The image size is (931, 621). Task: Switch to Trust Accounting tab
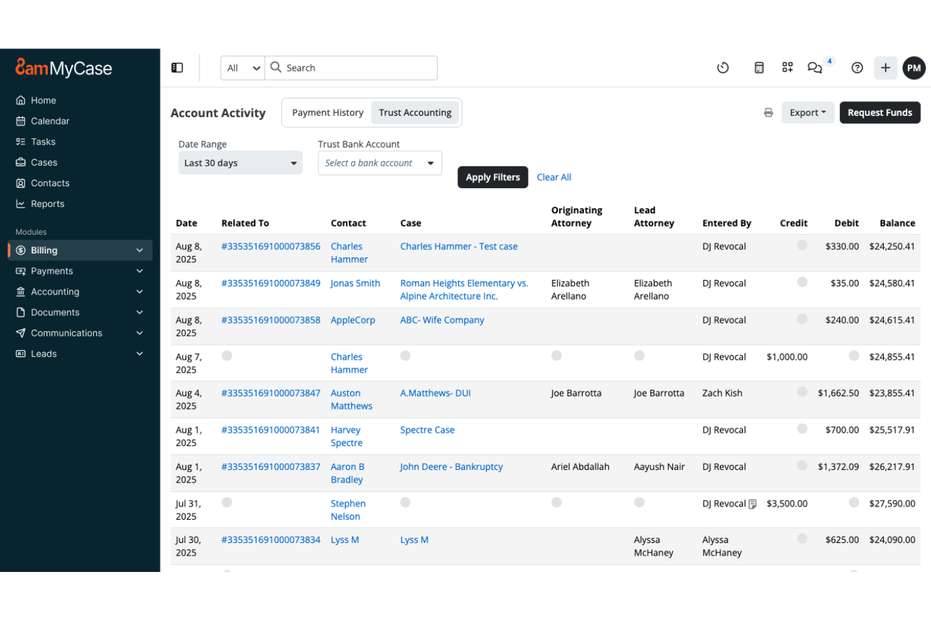pos(415,113)
